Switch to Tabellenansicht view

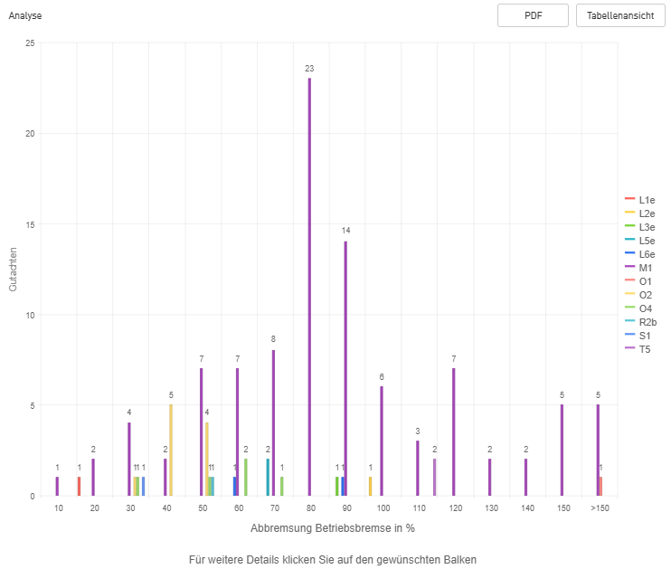[x=619, y=15]
